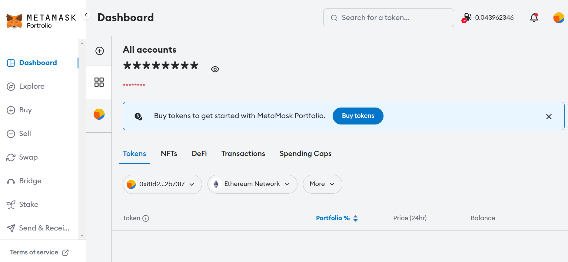Click the Token info icon
This screenshot has width=568, height=262.
pos(146,218)
